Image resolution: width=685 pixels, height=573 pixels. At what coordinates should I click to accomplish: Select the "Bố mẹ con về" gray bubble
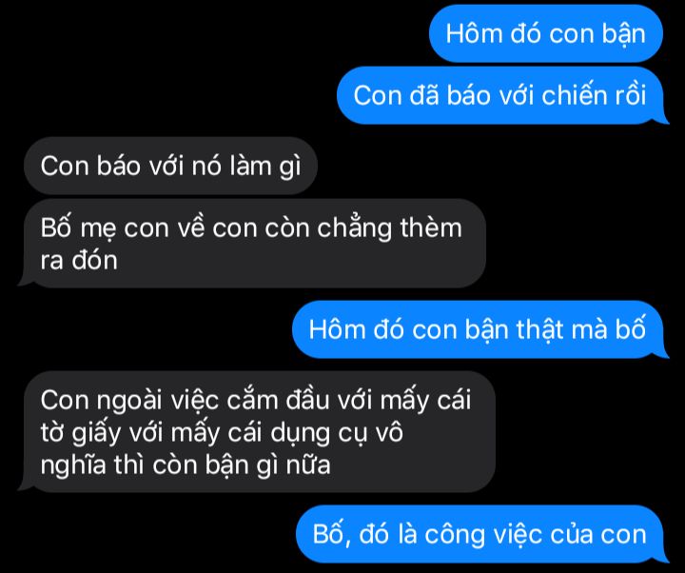[x=251, y=244]
